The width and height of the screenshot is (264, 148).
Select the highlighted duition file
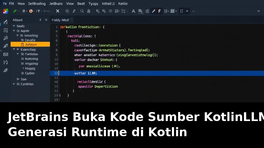[x=30, y=44]
